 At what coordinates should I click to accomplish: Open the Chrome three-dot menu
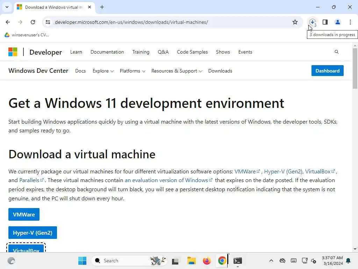(350, 22)
